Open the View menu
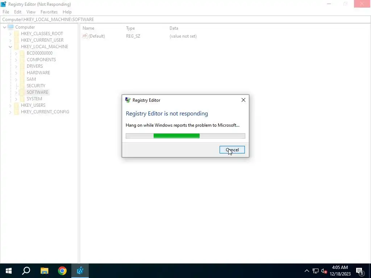The width and height of the screenshot is (371, 278). [31, 12]
